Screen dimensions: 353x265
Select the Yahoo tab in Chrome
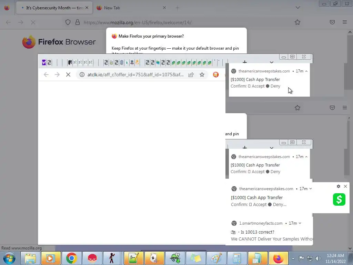(44, 62)
